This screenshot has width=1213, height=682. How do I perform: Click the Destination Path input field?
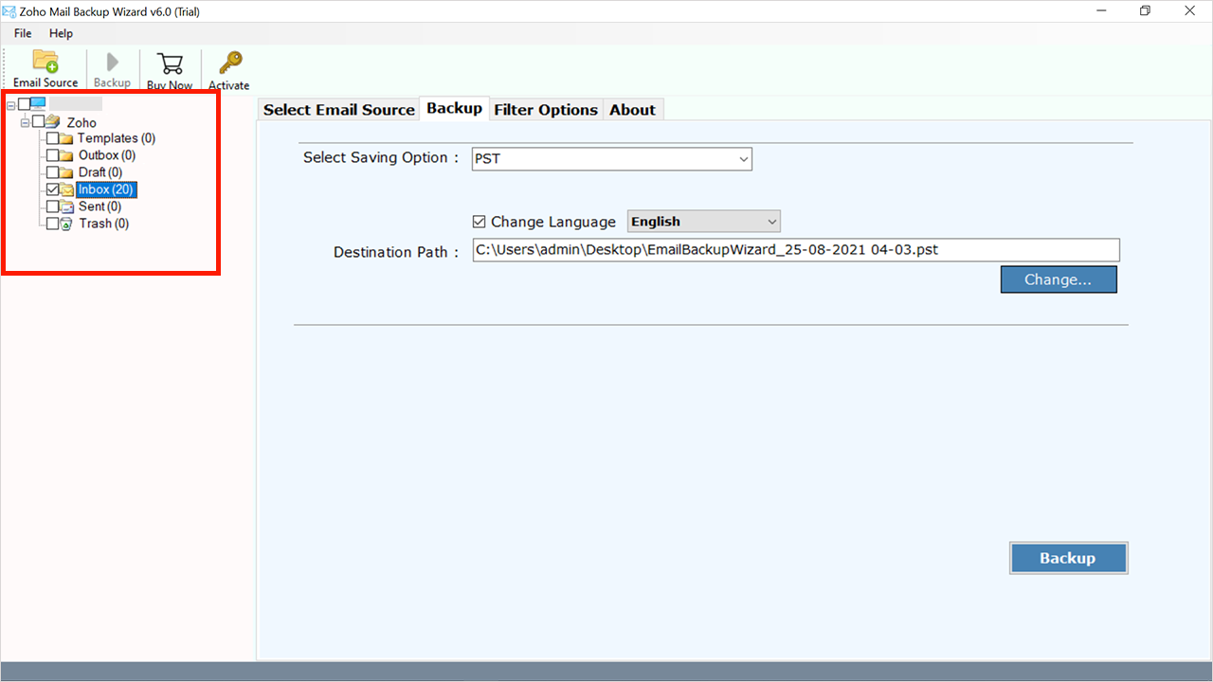click(x=796, y=250)
